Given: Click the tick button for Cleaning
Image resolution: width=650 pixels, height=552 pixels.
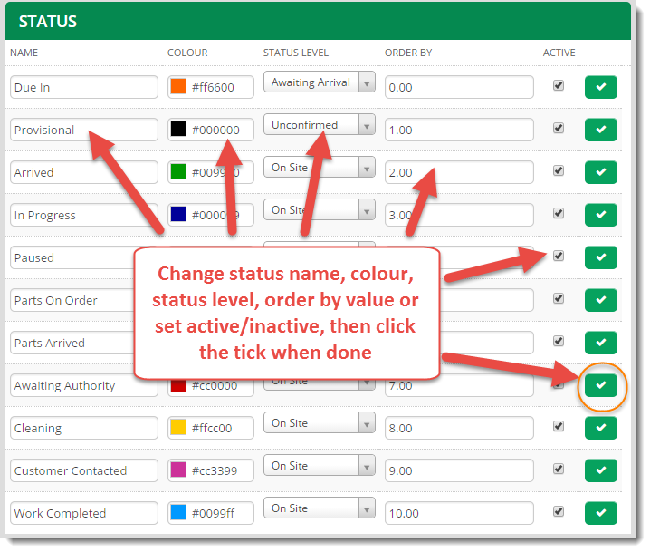Looking at the screenshot, I should (x=601, y=428).
